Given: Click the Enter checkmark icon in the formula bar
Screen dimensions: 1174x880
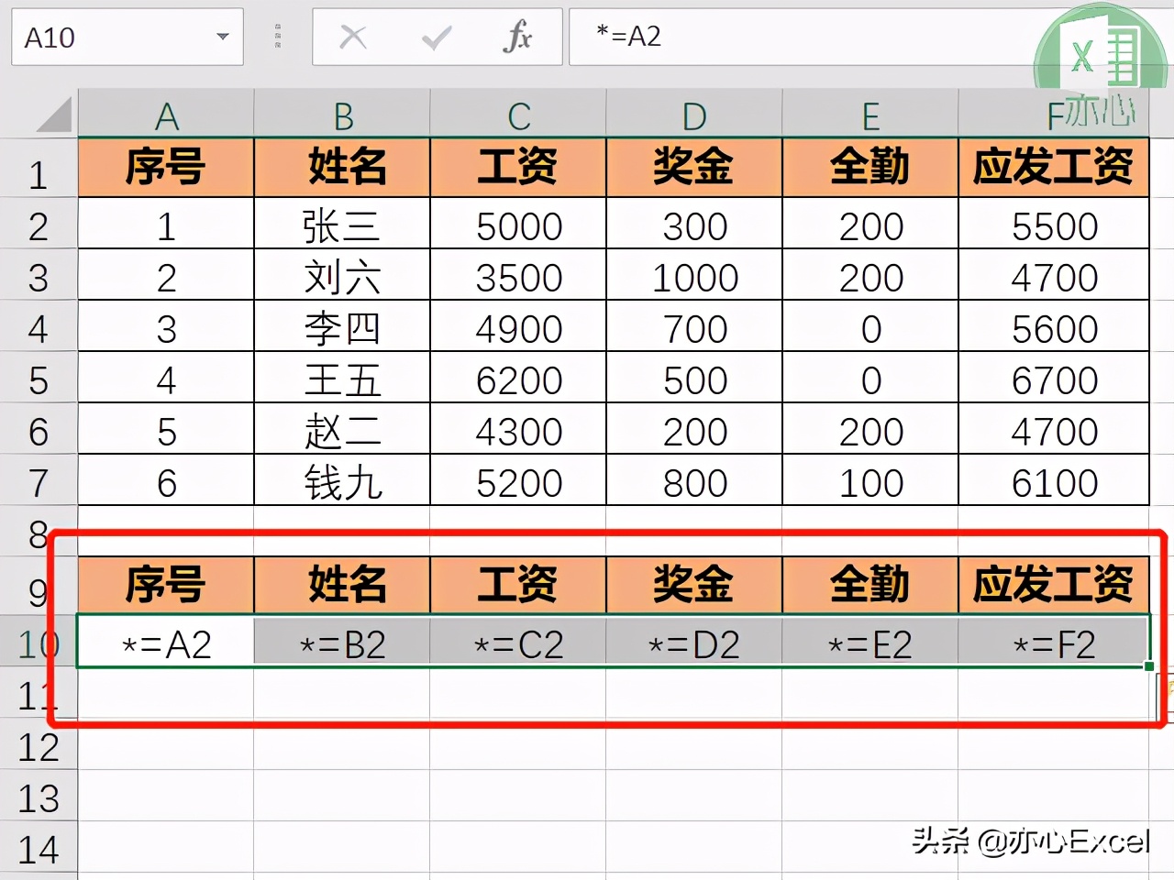Looking at the screenshot, I should (x=436, y=38).
